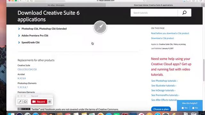Switch to Download Adobe Creative Suite 6 tab
The height and width of the screenshot is (115, 205).
(x=153, y=5)
